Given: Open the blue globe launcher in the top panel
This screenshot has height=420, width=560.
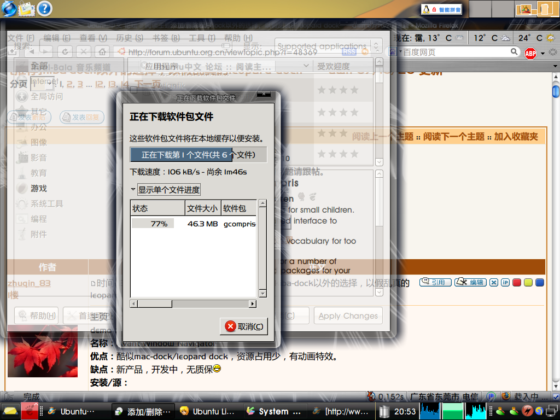Looking at the screenshot, I should pos(9,9).
